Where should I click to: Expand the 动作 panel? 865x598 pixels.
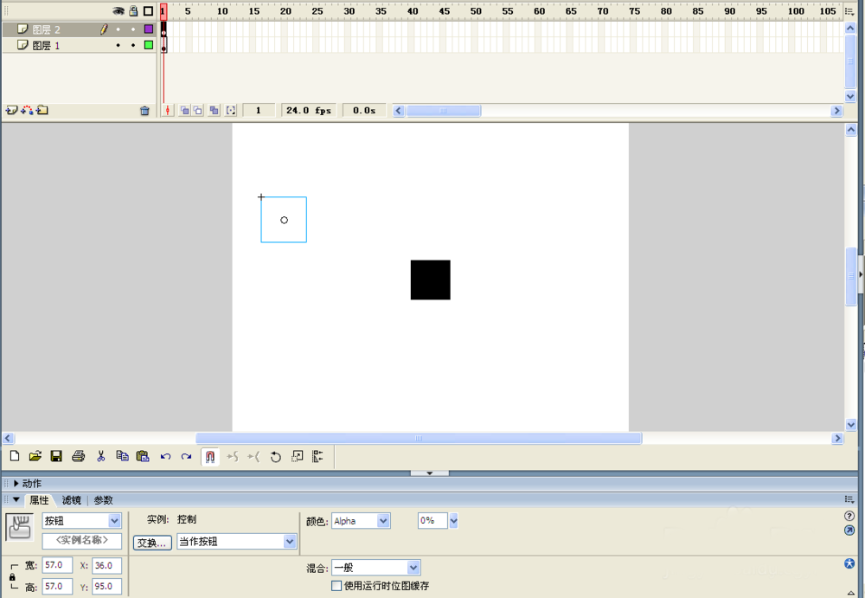pyautogui.click(x=16, y=483)
